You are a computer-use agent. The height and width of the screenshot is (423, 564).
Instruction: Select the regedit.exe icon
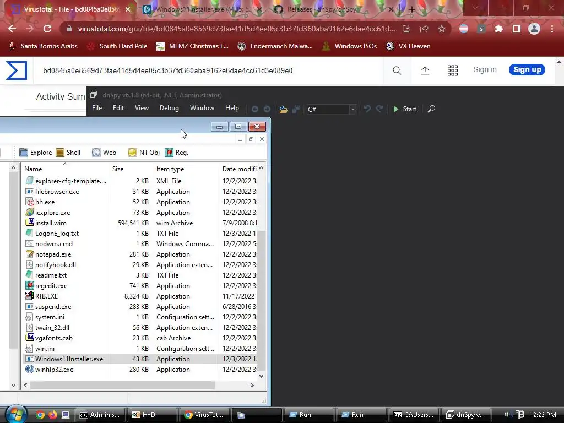(x=30, y=286)
